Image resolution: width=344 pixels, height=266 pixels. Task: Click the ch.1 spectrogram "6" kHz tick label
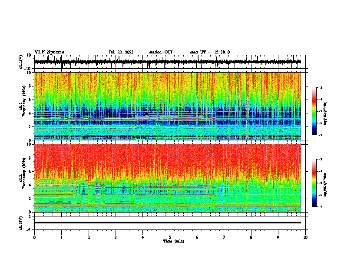[30, 100]
